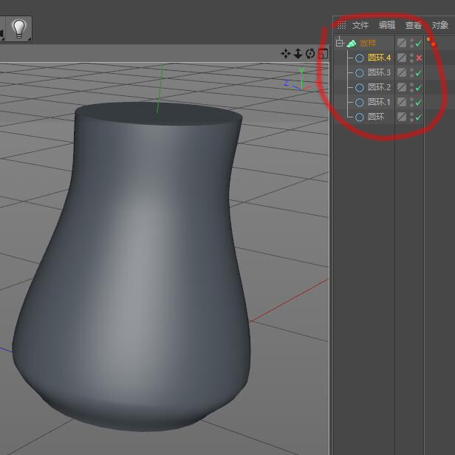Select the 圆环.2 object in the tree

(x=379, y=86)
